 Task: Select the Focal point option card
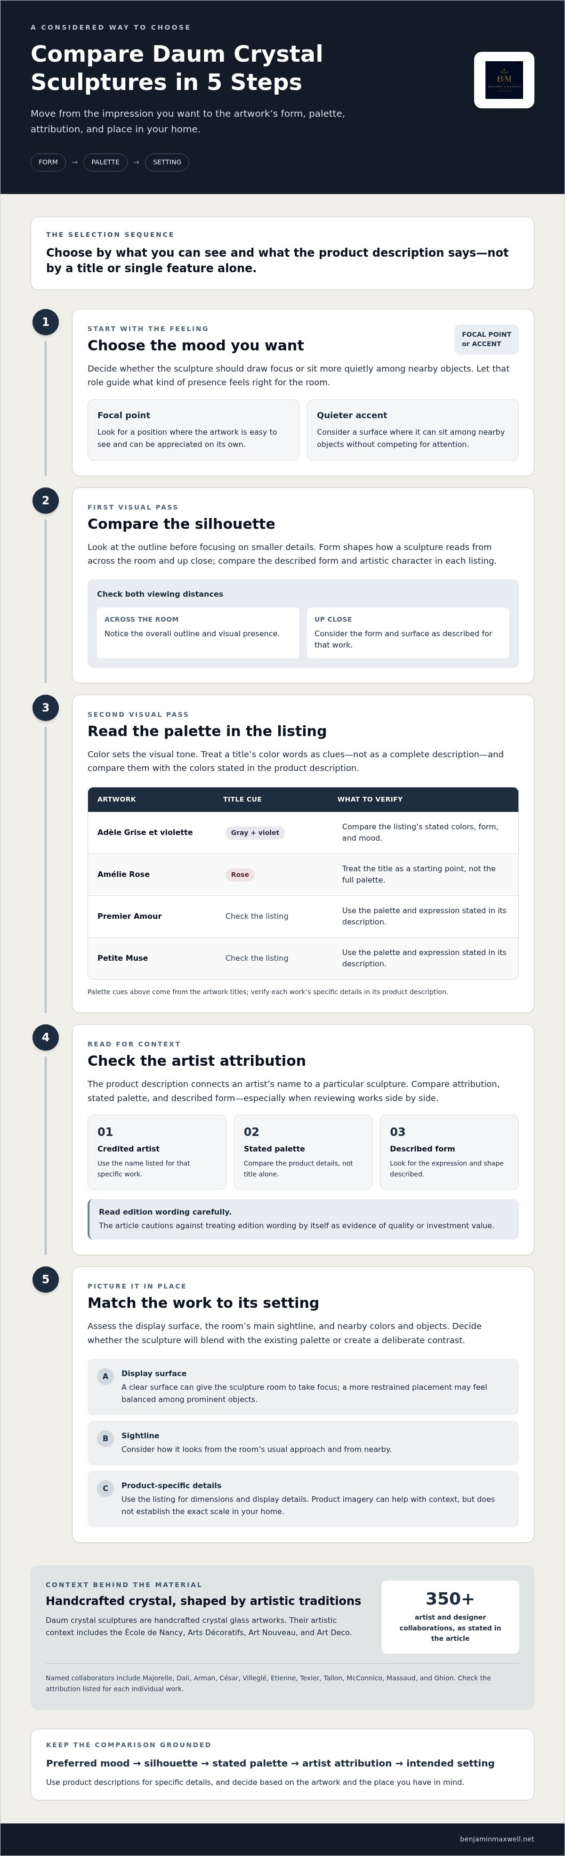coord(193,430)
